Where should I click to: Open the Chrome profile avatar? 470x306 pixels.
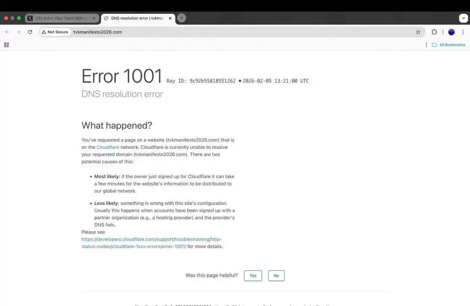pos(451,32)
